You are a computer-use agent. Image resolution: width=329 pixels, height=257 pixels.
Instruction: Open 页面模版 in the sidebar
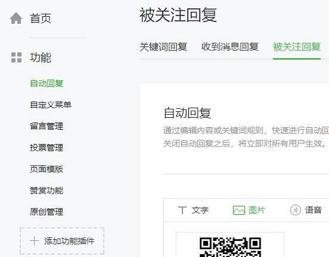point(47,169)
